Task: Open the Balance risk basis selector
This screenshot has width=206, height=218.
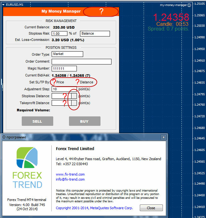Action: (95, 34)
